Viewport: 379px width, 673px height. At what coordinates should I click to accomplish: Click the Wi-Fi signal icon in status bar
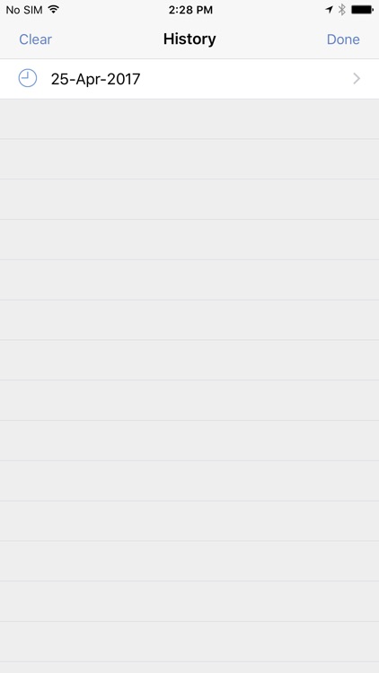pos(53,10)
